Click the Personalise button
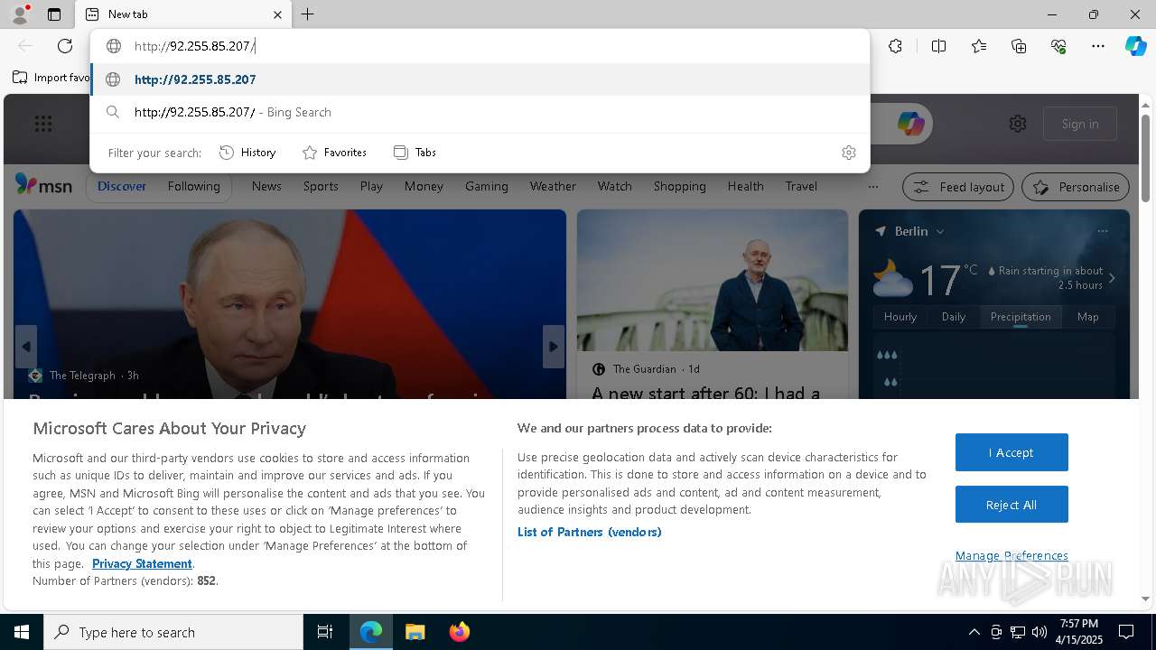This screenshot has width=1156, height=650. pos(1076,187)
